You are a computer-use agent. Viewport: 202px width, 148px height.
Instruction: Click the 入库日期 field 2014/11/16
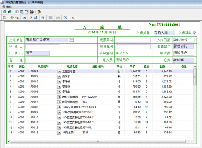click(184, 40)
